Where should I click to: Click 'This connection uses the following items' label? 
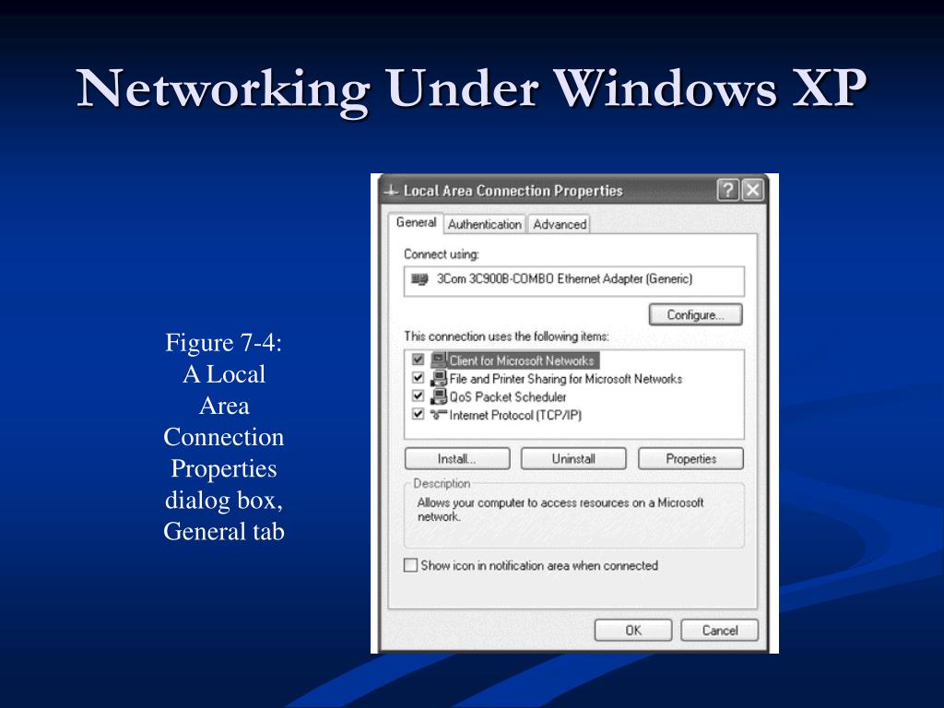pos(506,336)
